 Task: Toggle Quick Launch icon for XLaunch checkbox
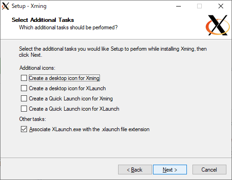pyautogui.click(x=24, y=109)
